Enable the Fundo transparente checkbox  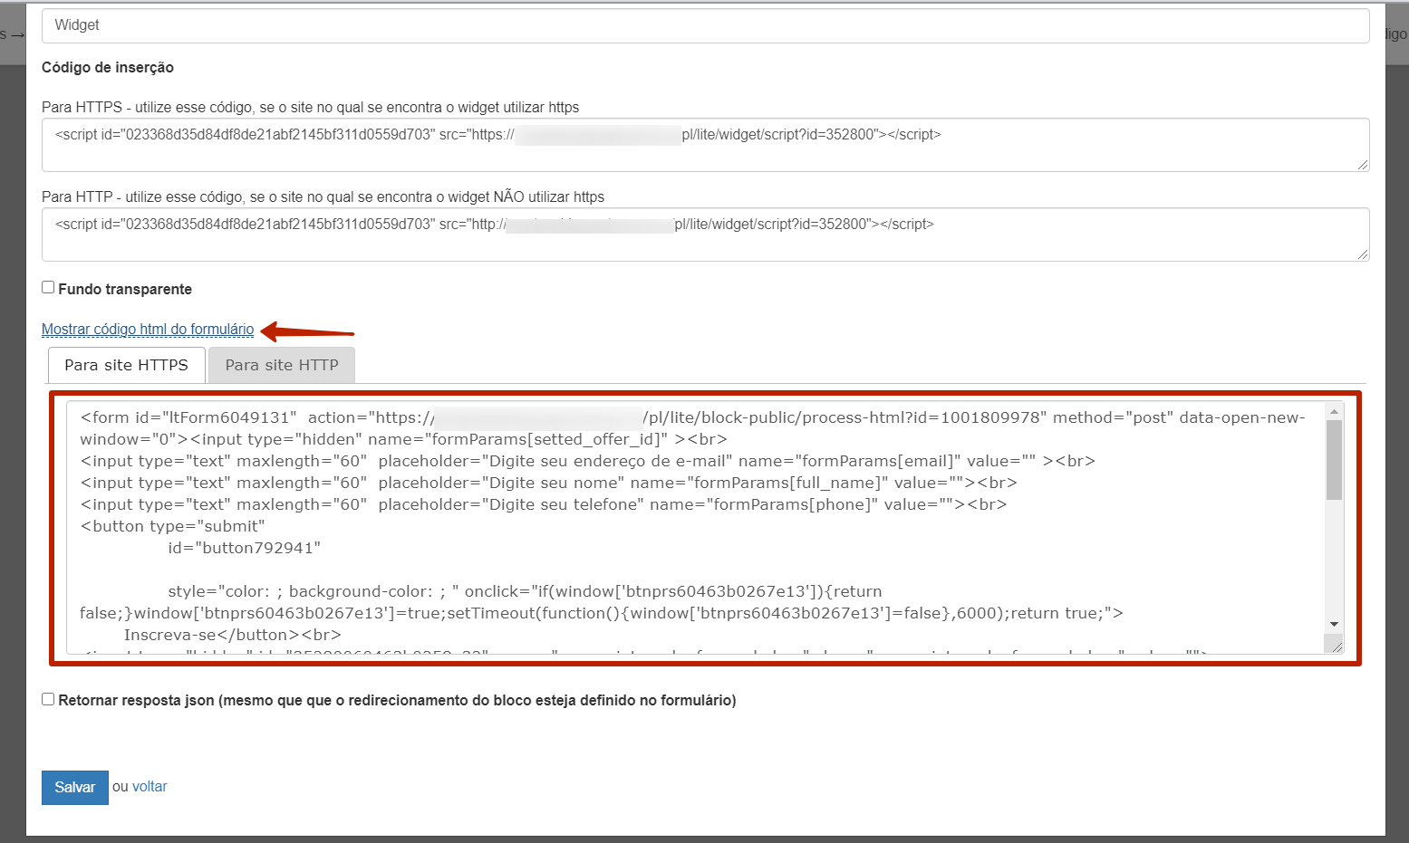pyautogui.click(x=48, y=288)
